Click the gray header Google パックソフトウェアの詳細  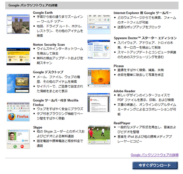[92, 5]
